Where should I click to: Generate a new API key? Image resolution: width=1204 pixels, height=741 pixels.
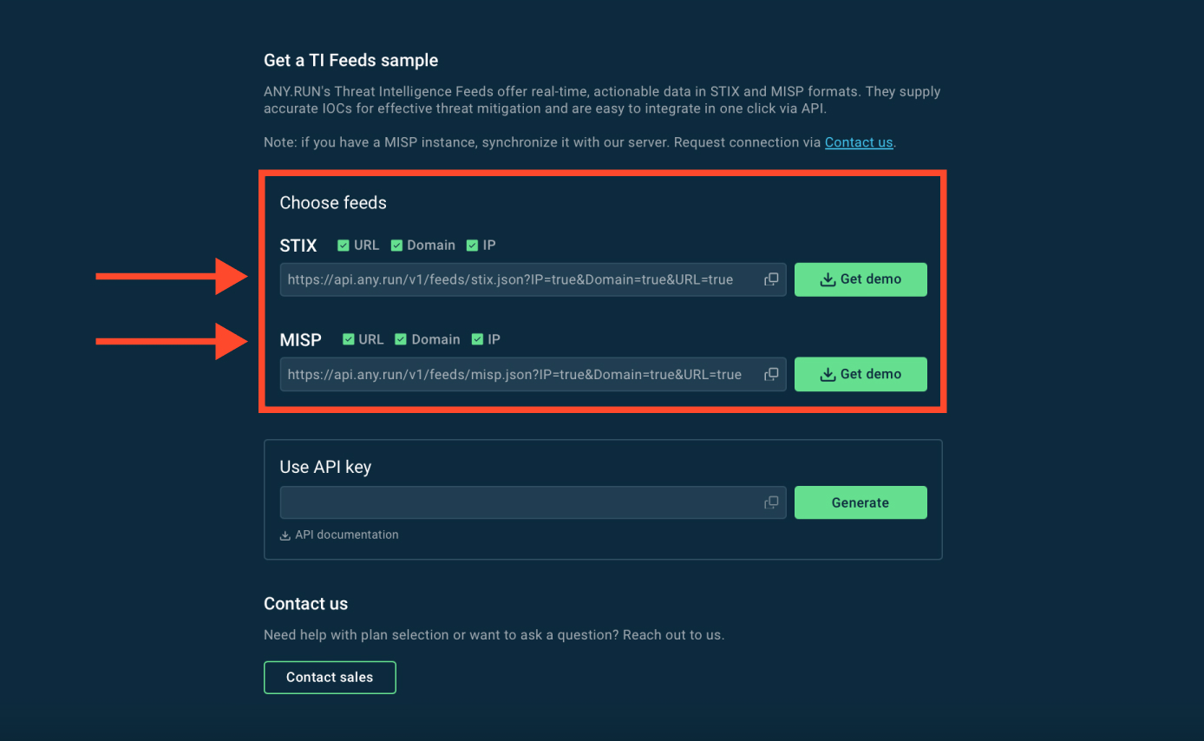click(860, 502)
